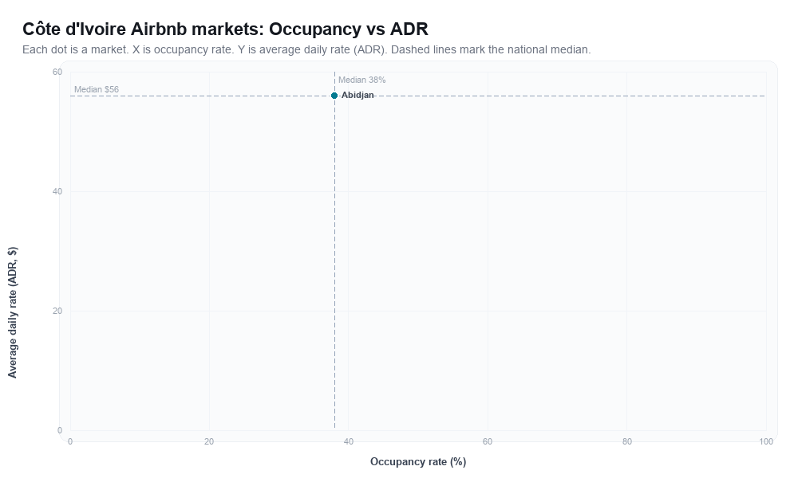This screenshot has height=478, width=798.
Task: Click the 'Median 38%' label
Action: [x=361, y=80]
